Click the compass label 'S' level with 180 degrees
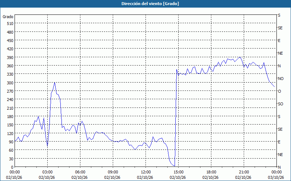Image resolution: width=291 pixels, height=181 pixels. (279, 117)
